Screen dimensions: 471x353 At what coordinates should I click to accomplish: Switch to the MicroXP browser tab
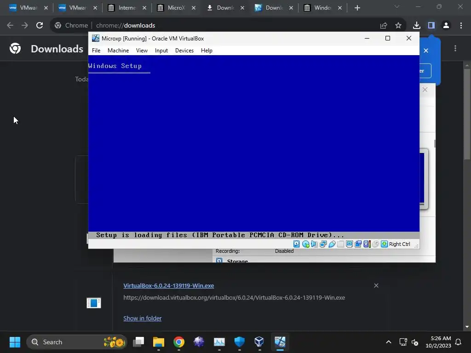(175, 8)
